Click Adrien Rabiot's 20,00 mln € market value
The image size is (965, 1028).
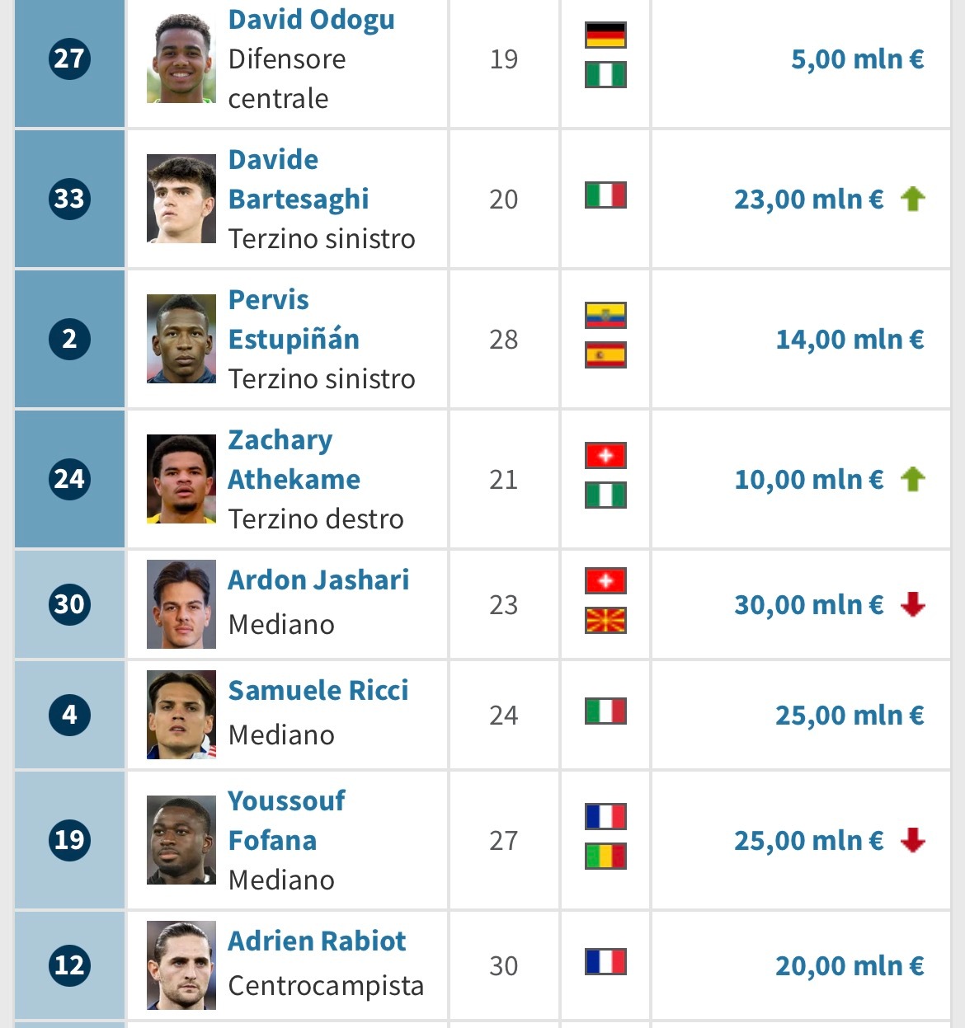(850, 965)
